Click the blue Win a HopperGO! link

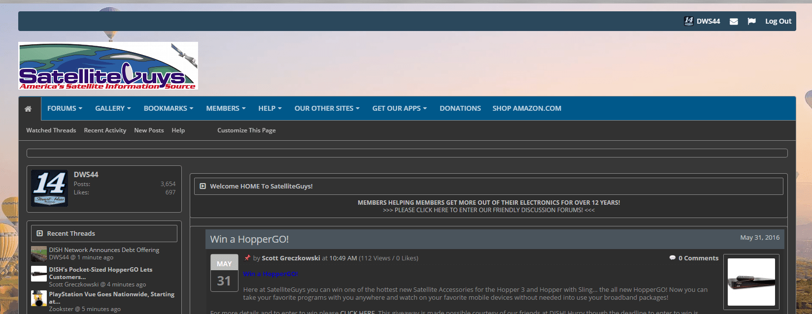pyautogui.click(x=271, y=274)
